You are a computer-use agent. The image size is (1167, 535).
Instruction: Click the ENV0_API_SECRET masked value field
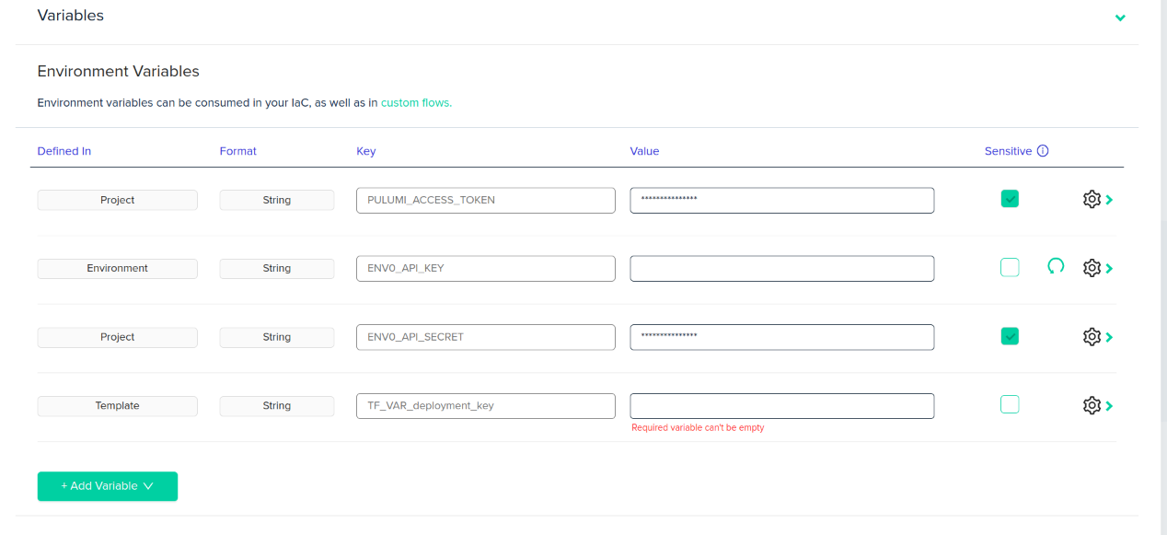(x=781, y=337)
